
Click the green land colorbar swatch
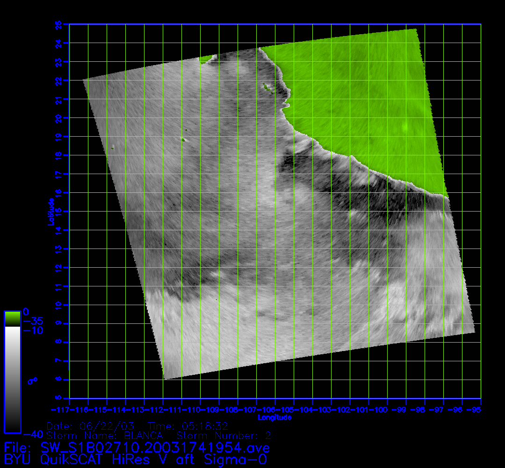click(x=12, y=318)
